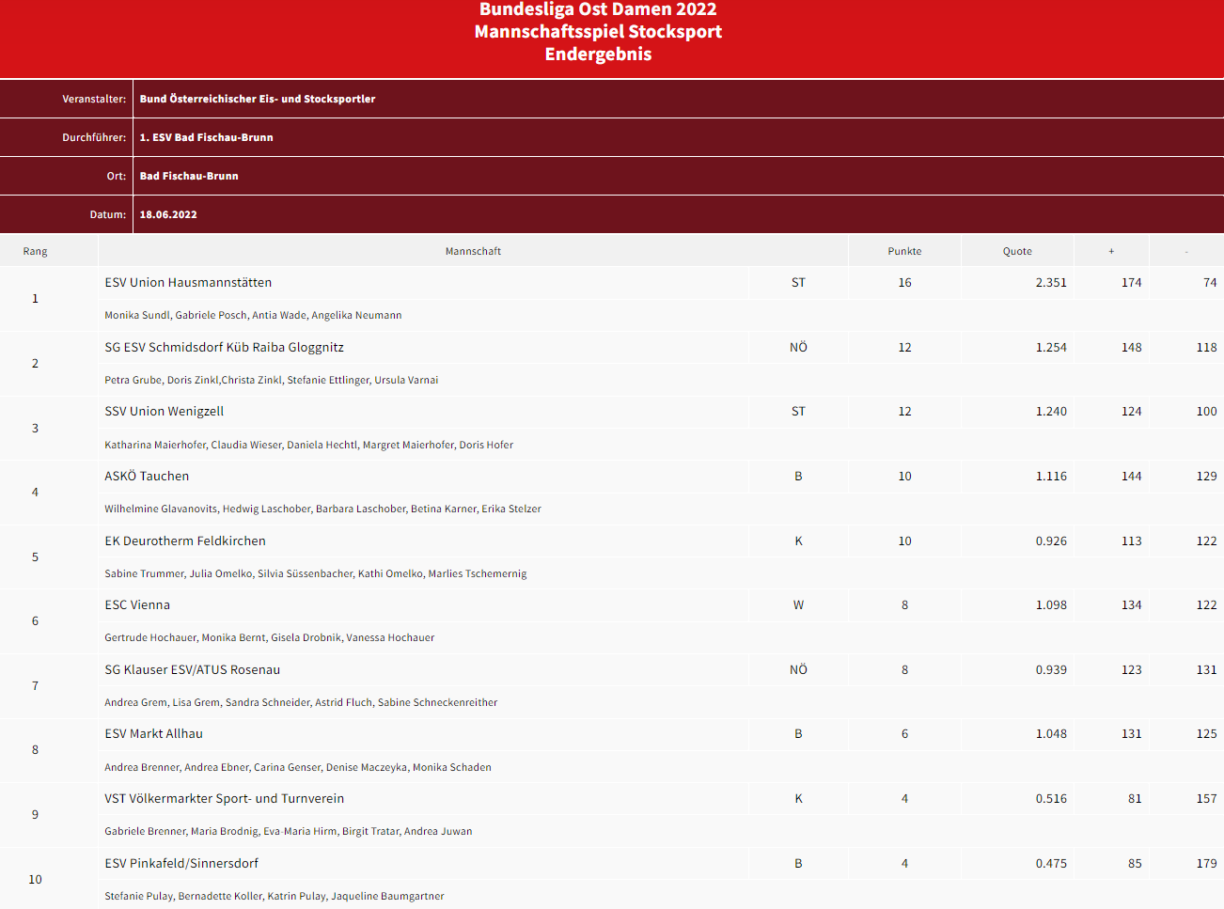The image size is (1224, 909).
Task: Click plus score 134
Action: point(1132,604)
